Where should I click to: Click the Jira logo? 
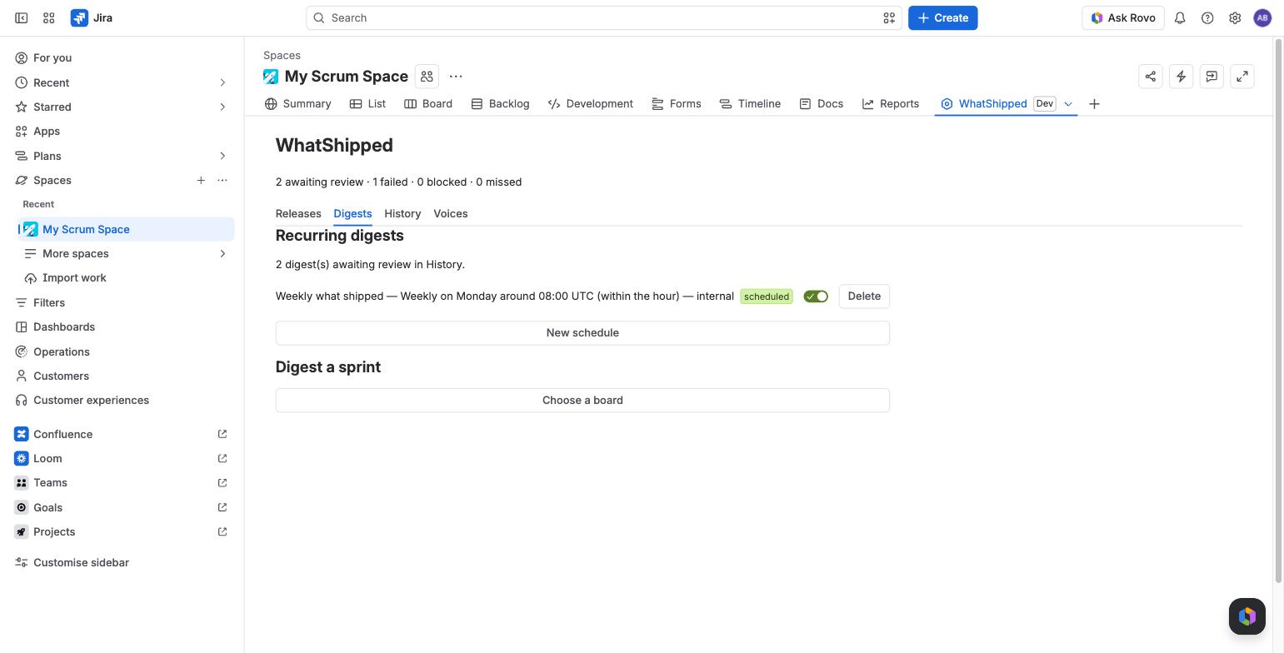pyautogui.click(x=92, y=17)
